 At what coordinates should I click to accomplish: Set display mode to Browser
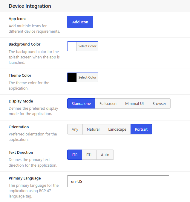pyautogui.click(x=159, y=103)
